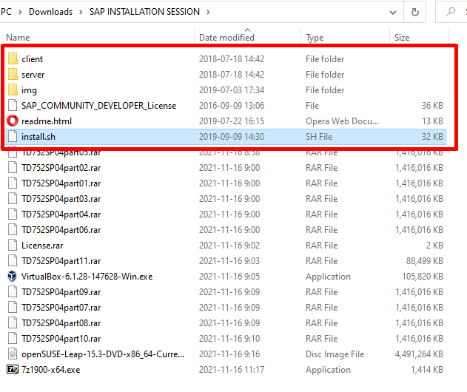This screenshot has width=467, height=392.
Task: Select readme.html file name
Action: 47,121
